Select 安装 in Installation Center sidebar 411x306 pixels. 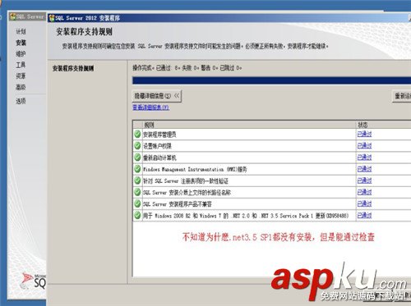(21, 43)
